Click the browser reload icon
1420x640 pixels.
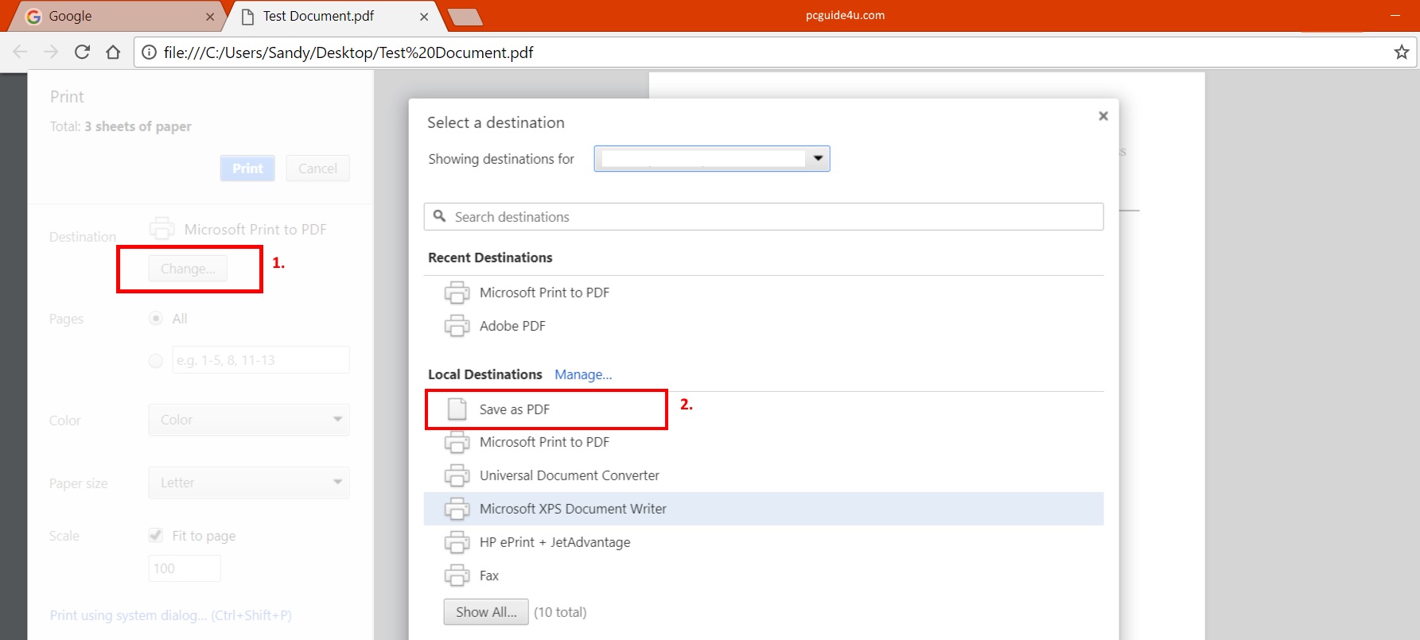(x=82, y=52)
